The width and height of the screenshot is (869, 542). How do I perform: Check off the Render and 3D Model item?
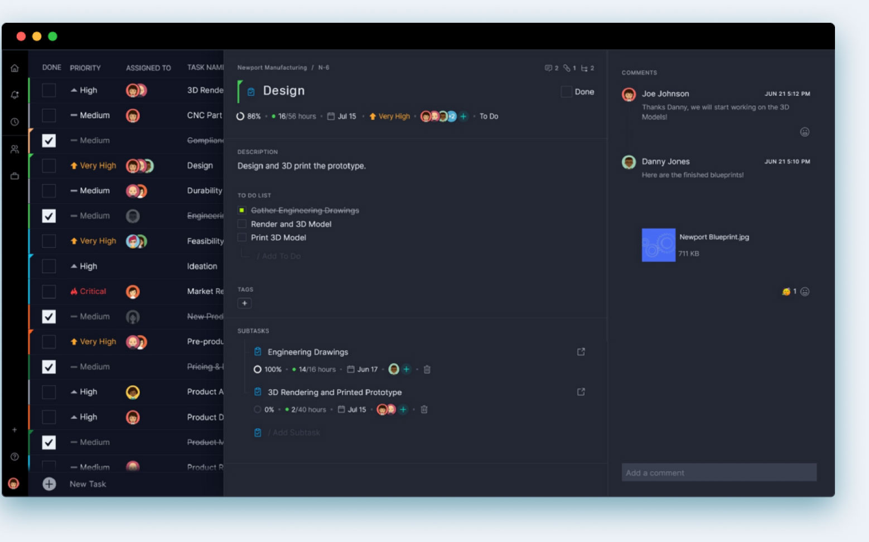click(x=242, y=223)
